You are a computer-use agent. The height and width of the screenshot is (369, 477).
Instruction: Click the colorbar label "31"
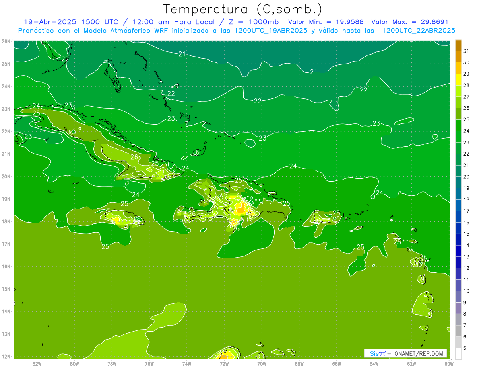click(466, 51)
